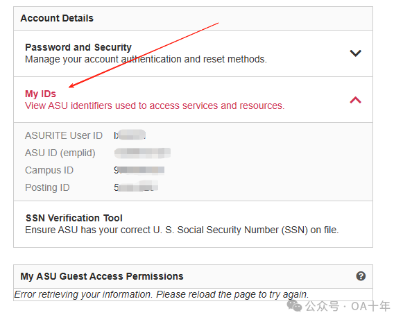This screenshot has width=403, height=322.
Task: Select the blurred ASURITE User ID value
Action: (130, 135)
